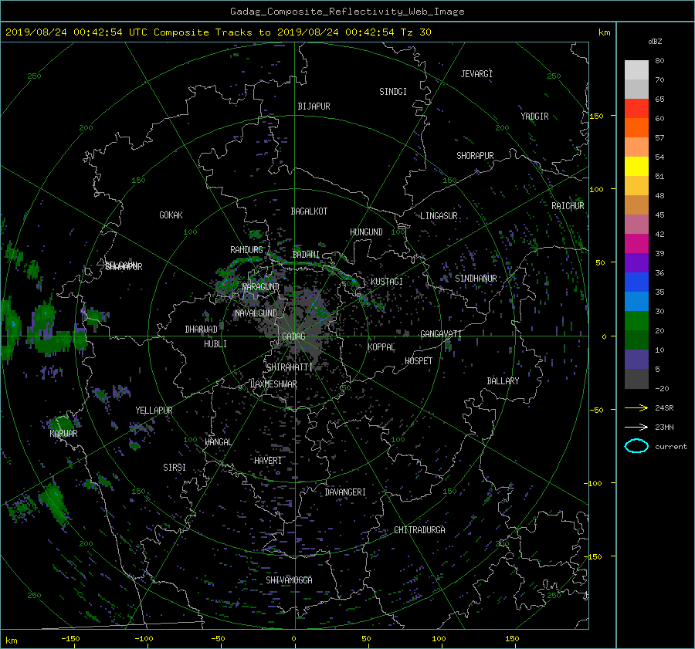
Task: Select the NARAGUND label
Action: [261, 286]
